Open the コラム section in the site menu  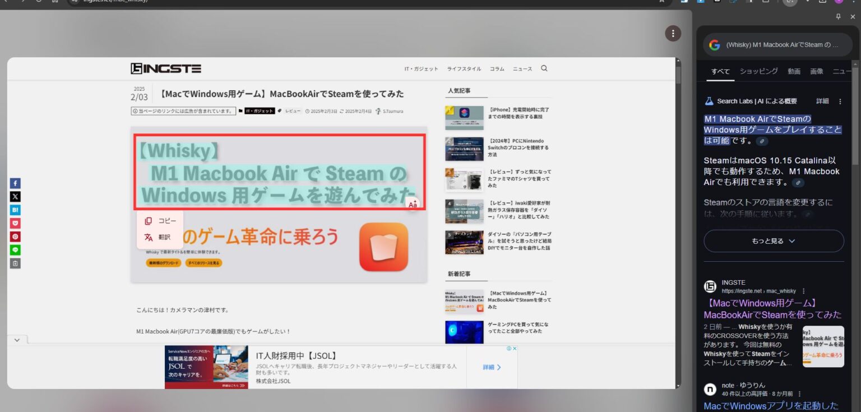(x=496, y=68)
